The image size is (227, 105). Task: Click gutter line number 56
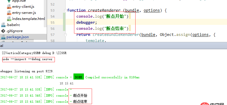pos(53,29)
